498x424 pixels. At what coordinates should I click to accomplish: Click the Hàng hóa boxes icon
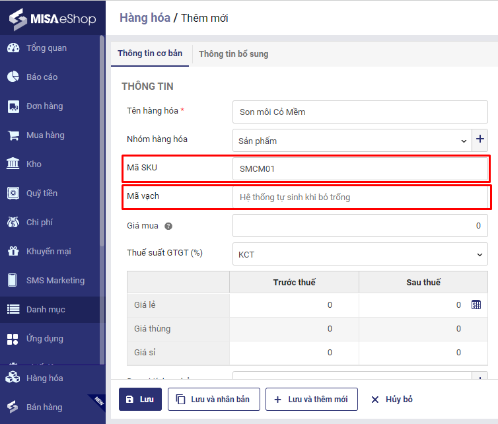click(x=13, y=378)
